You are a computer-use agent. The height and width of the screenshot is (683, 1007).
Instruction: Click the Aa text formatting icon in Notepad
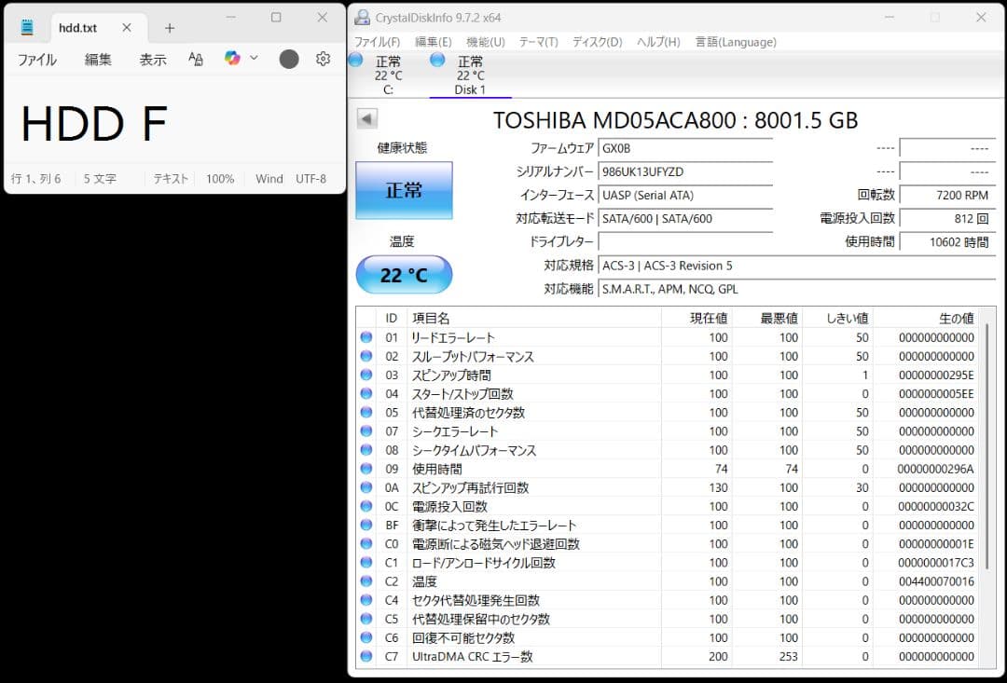tap(194, 59)
